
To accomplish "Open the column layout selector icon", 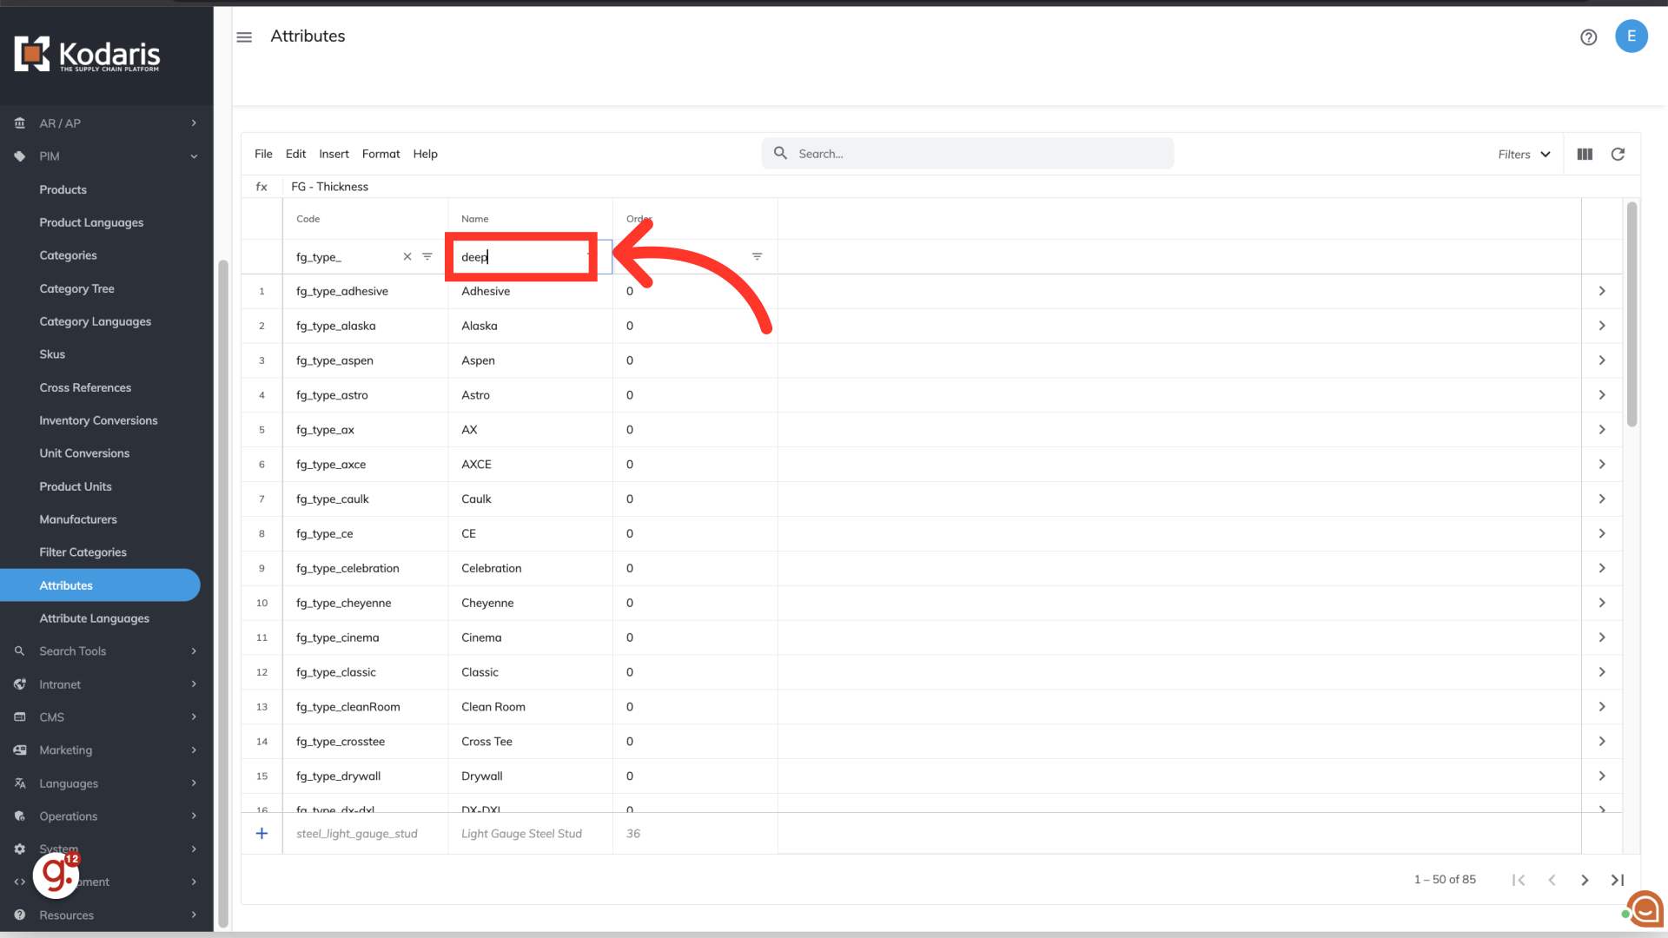I will tap(1585, 154).
